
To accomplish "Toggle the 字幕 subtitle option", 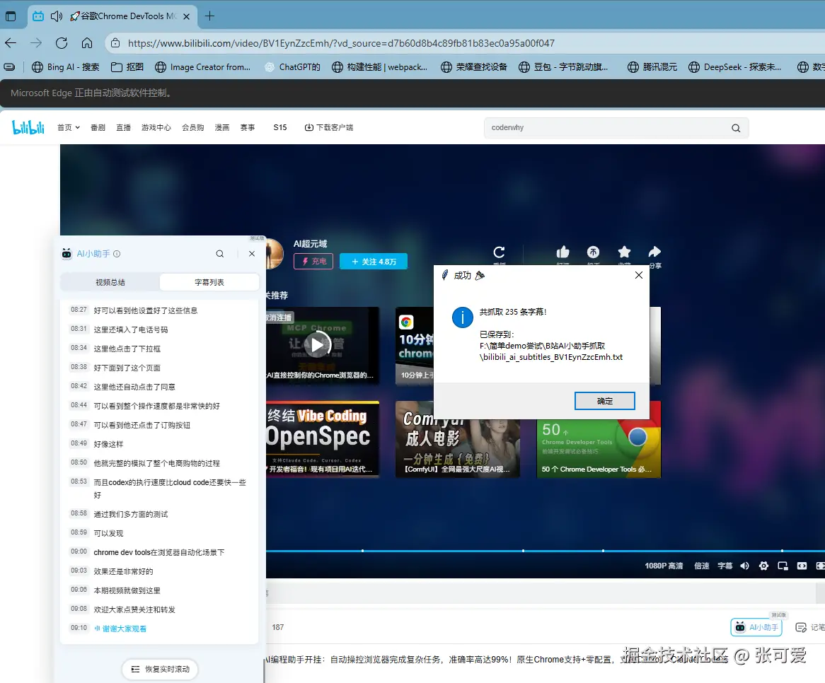I will (725, 566).
